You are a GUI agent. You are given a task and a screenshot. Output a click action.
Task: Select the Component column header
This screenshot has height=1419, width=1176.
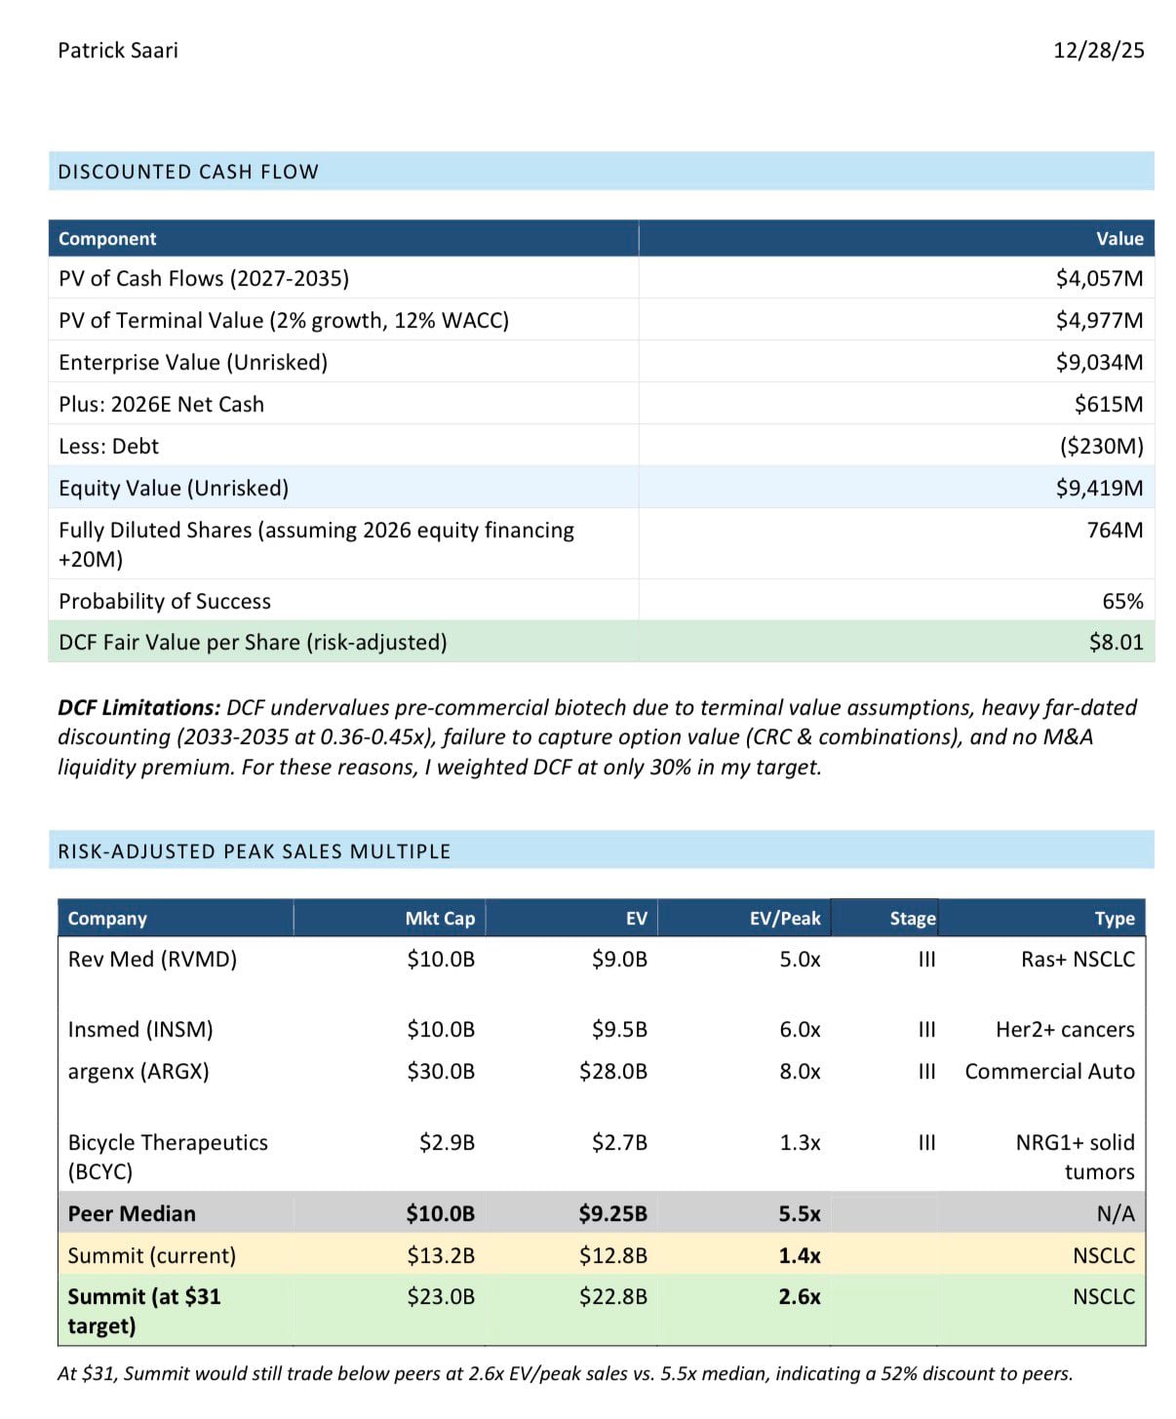pos(107,239)
